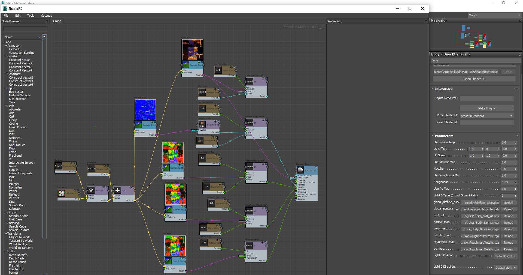Toggle the preview circle on the Color Map node header
This screenshot has height=275, width=523.
(x=199, y=62)
